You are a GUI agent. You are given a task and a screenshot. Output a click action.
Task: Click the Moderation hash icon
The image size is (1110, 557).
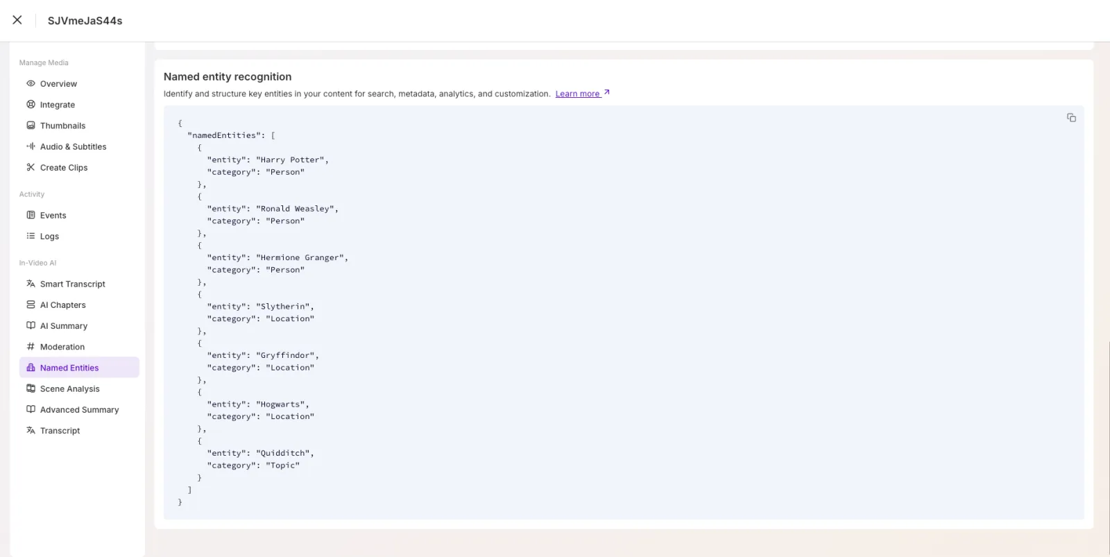tap(31, 346)
